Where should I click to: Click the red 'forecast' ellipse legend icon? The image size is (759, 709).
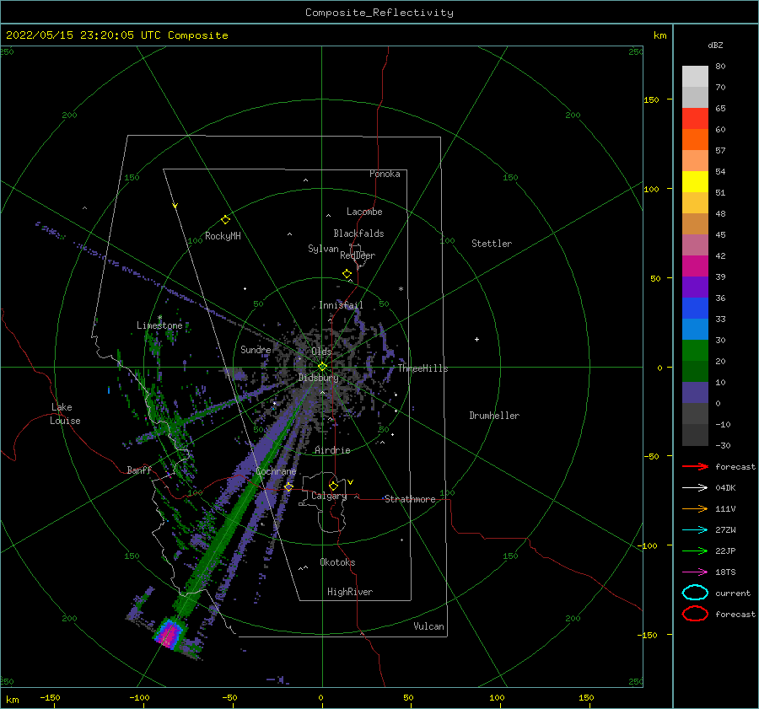(x=695, y=614)
